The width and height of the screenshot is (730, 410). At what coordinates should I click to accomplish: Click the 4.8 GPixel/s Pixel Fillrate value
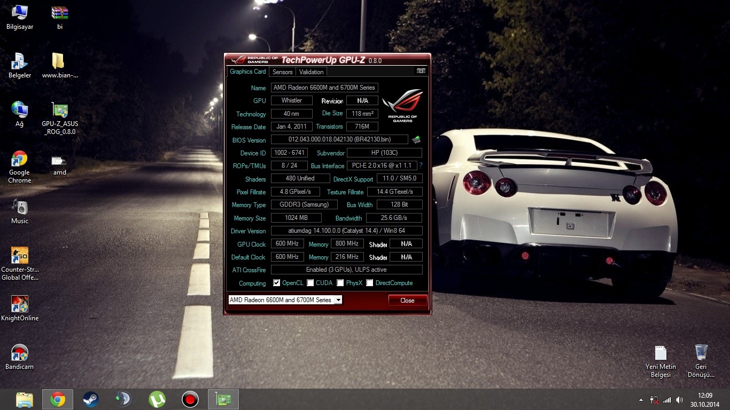tap(295, 192)
